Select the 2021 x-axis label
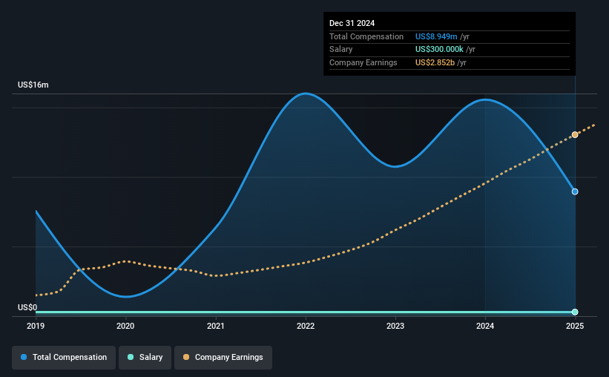 216,326
